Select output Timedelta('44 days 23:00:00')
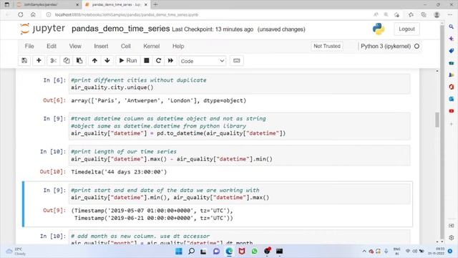This screenshot has height=258, width=458. tap(119, 172)
